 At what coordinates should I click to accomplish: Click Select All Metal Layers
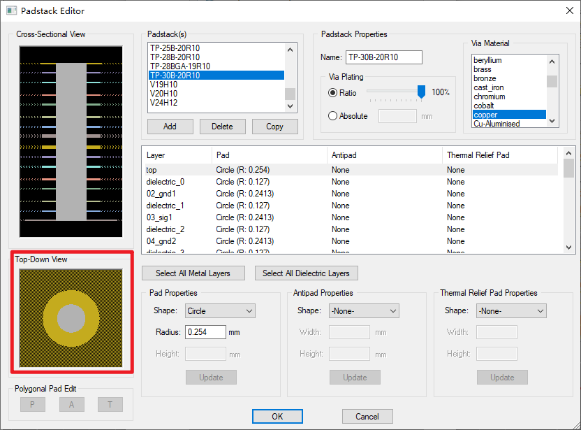click(193, 273)
